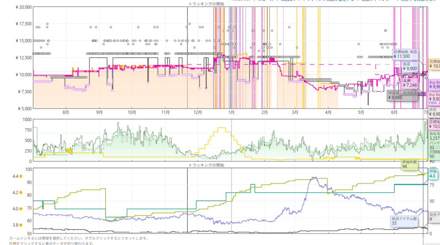Click the 目標価格: 新品 ¥11,500 tooltip
Viewport: 440px width, 245px height.
[406, 54]
